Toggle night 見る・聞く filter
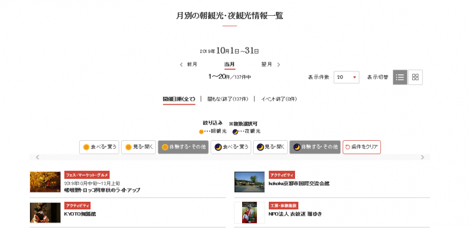 pos(270,147)
